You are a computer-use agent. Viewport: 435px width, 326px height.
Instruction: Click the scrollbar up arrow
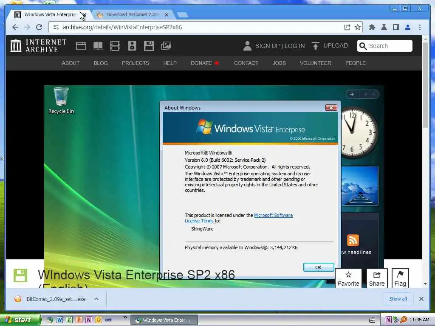pos(425,39)
